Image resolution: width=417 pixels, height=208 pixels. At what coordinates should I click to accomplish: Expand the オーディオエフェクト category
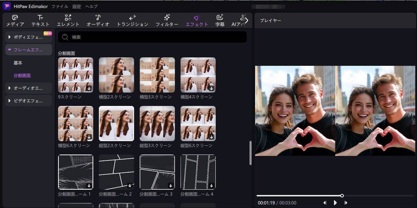(x=29, y=88)
